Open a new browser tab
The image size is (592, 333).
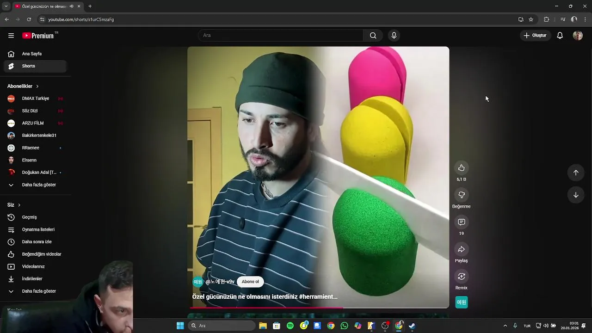(90, 6)
